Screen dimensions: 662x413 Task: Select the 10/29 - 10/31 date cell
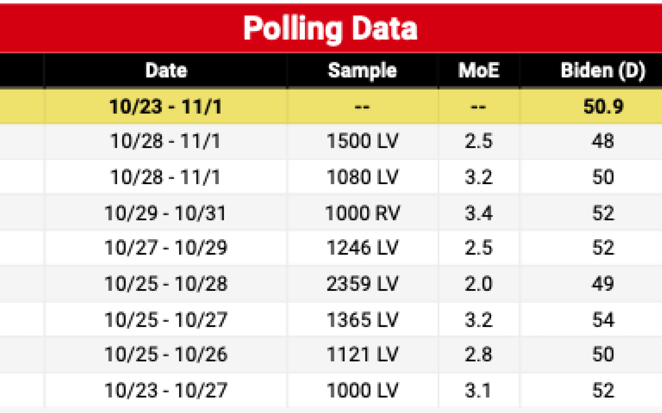165,213
